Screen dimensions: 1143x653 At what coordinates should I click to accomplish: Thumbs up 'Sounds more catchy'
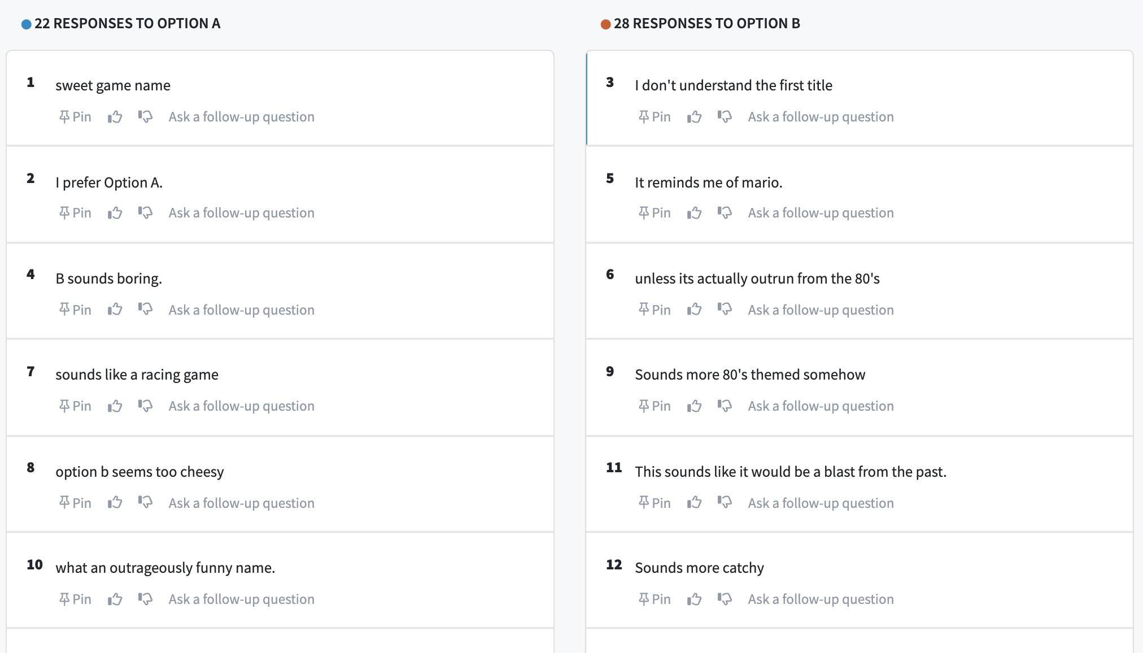click(x=695, y=599)
